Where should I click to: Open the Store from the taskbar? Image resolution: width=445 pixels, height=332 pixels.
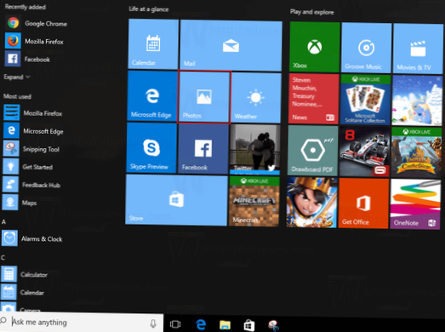249,325
